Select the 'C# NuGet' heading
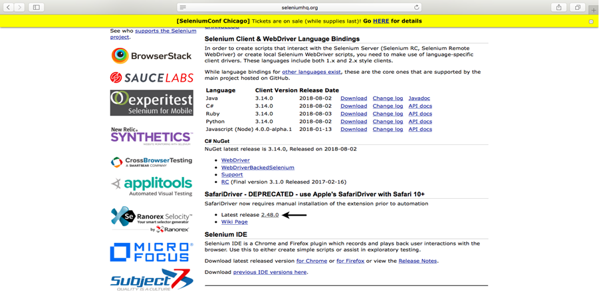Screen dimensions: 599x294 [x=218, y=141]
